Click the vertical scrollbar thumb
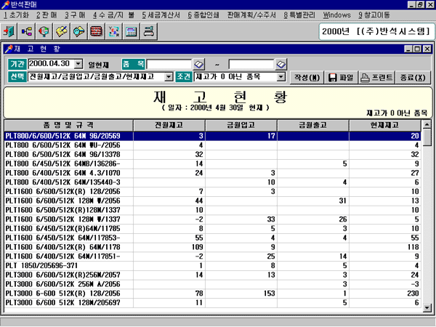This screenshot has height=327, width=436. [x=427, y=137]
